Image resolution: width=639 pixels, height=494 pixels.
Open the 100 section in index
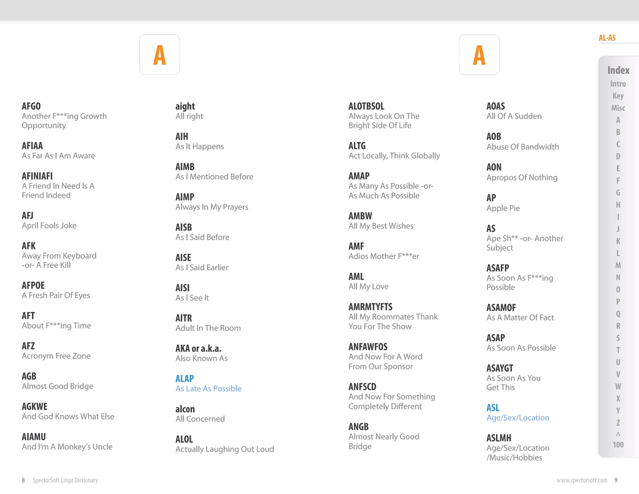(618, 445)
